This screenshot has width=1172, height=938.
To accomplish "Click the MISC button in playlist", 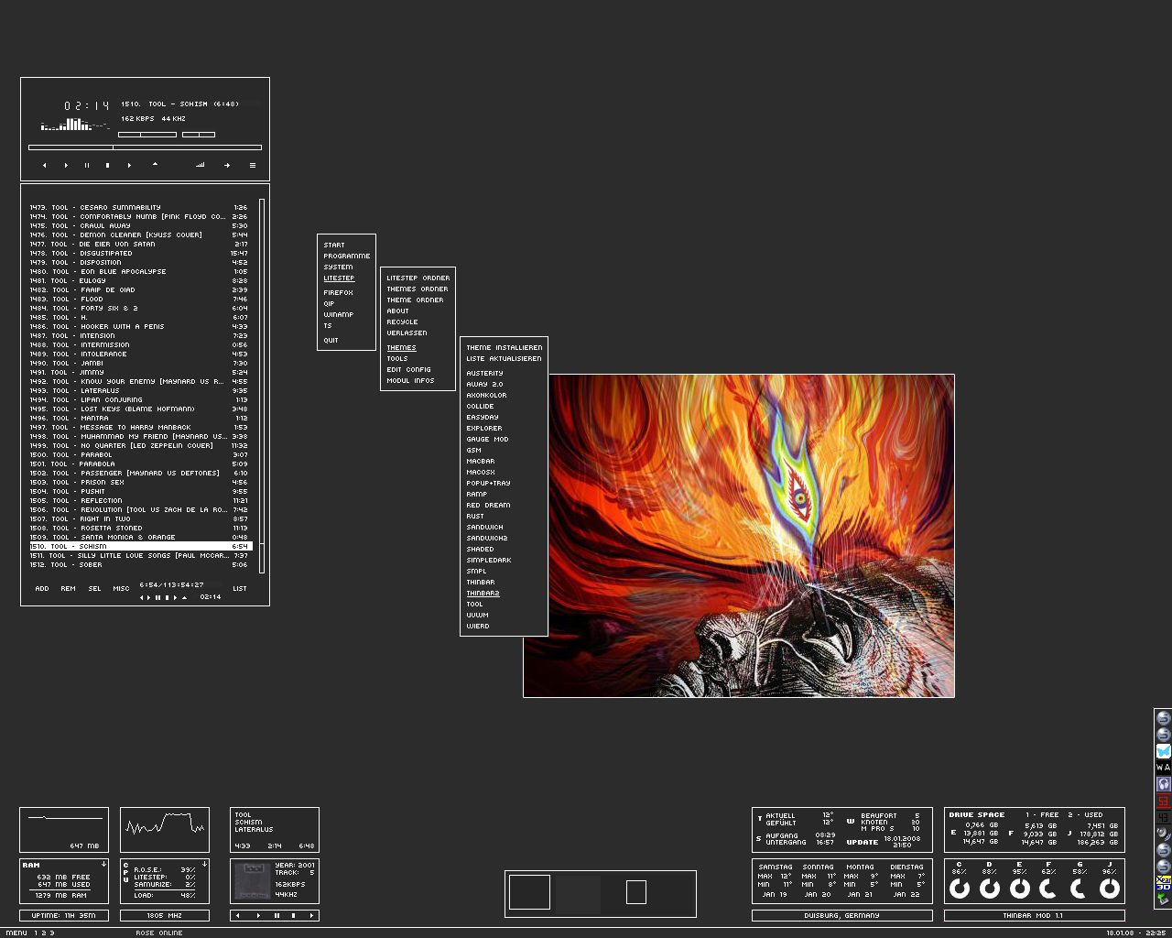I will point(121,589).
